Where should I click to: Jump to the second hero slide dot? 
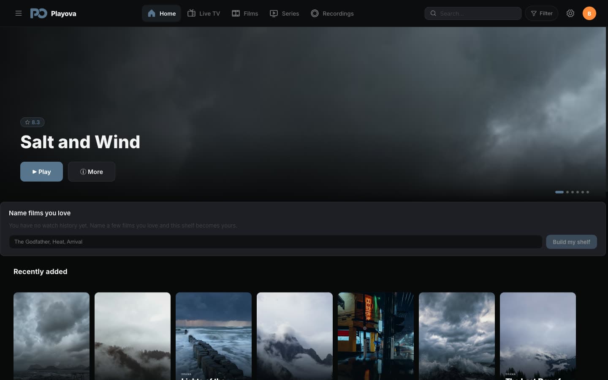pyautogui.click(x=567, y=192)
